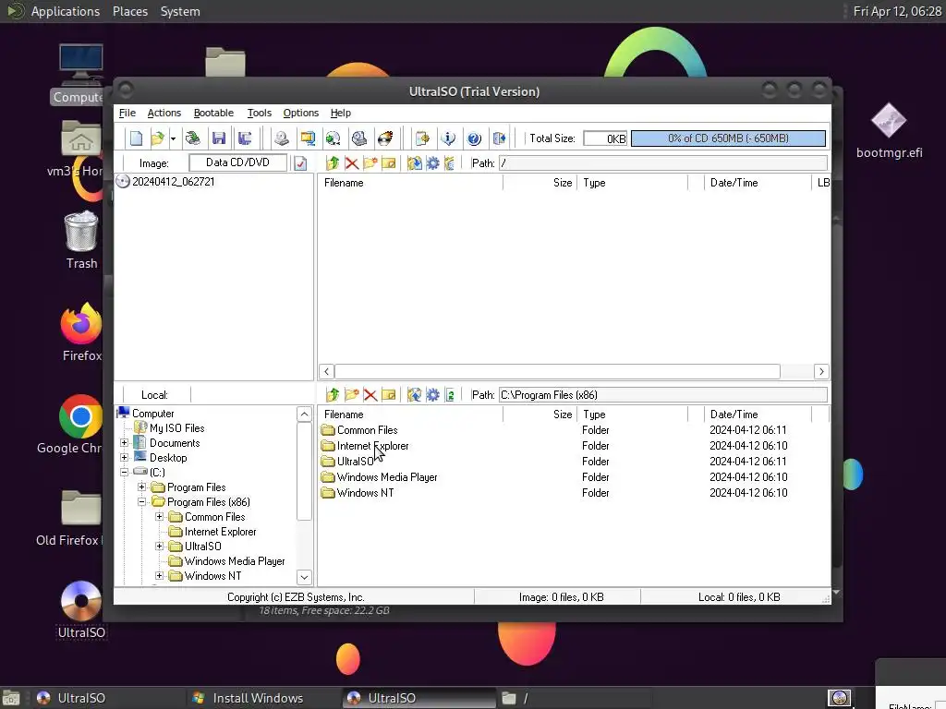Click the blue Help question mark icon
The height and width of the screenshot is (709, 946).
(474, 138)
